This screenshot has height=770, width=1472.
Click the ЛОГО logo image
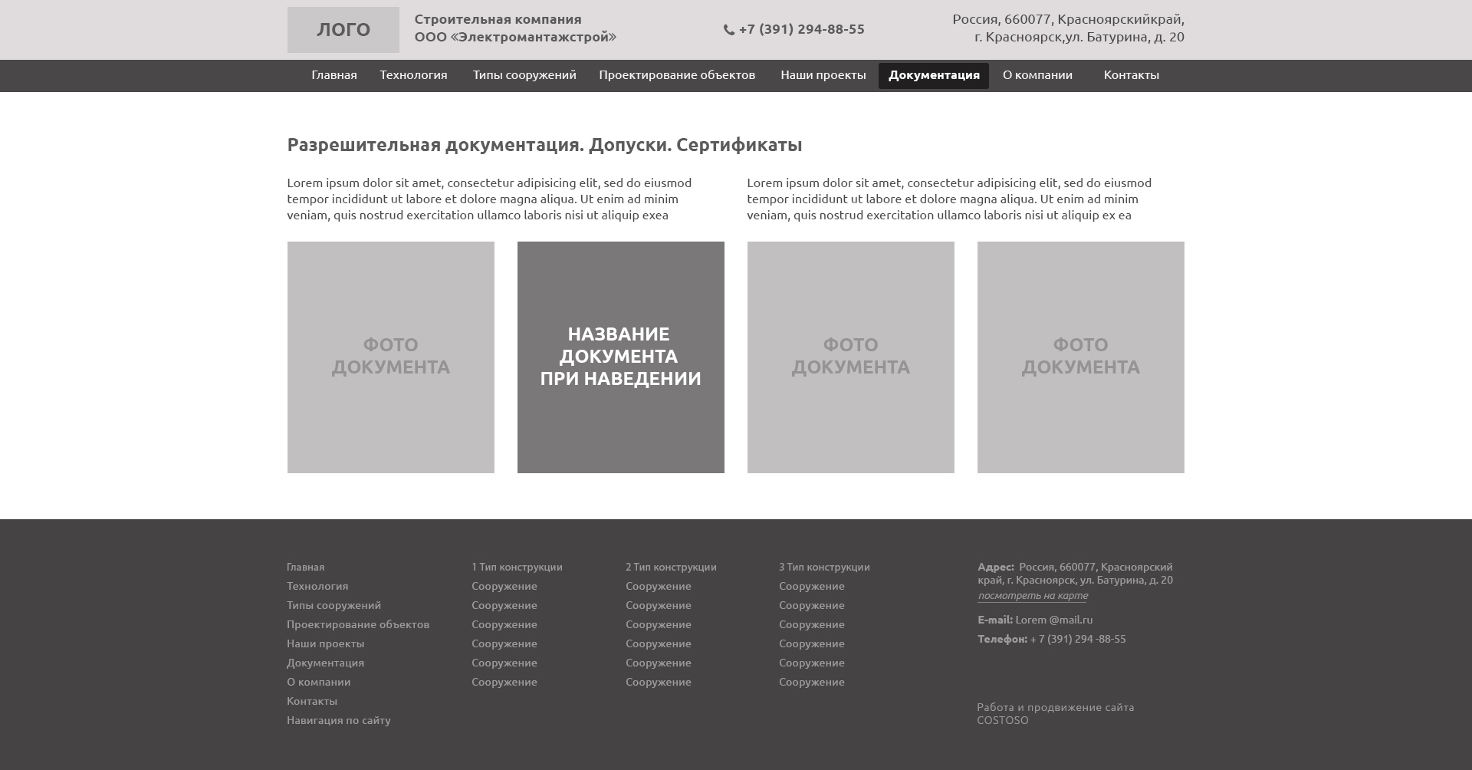coord(343,28)
